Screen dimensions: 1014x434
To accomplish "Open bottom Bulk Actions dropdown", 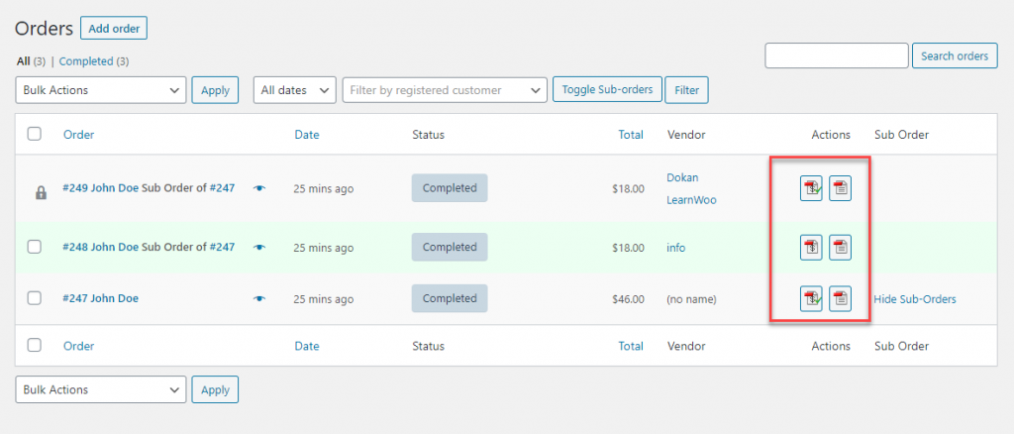I will (101, 390).
